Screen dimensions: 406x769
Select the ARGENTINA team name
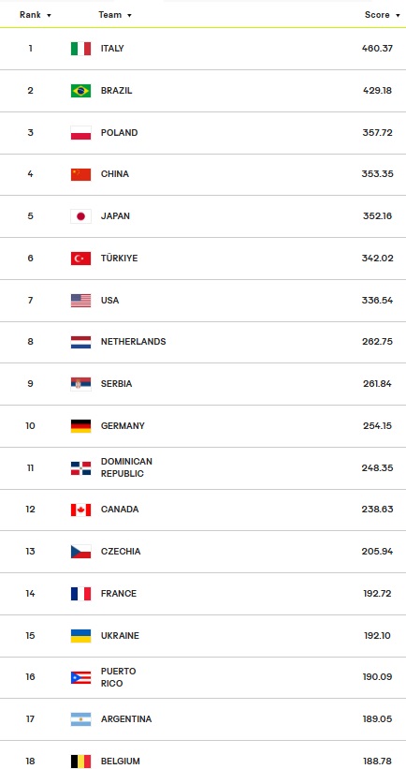point(126,719)
